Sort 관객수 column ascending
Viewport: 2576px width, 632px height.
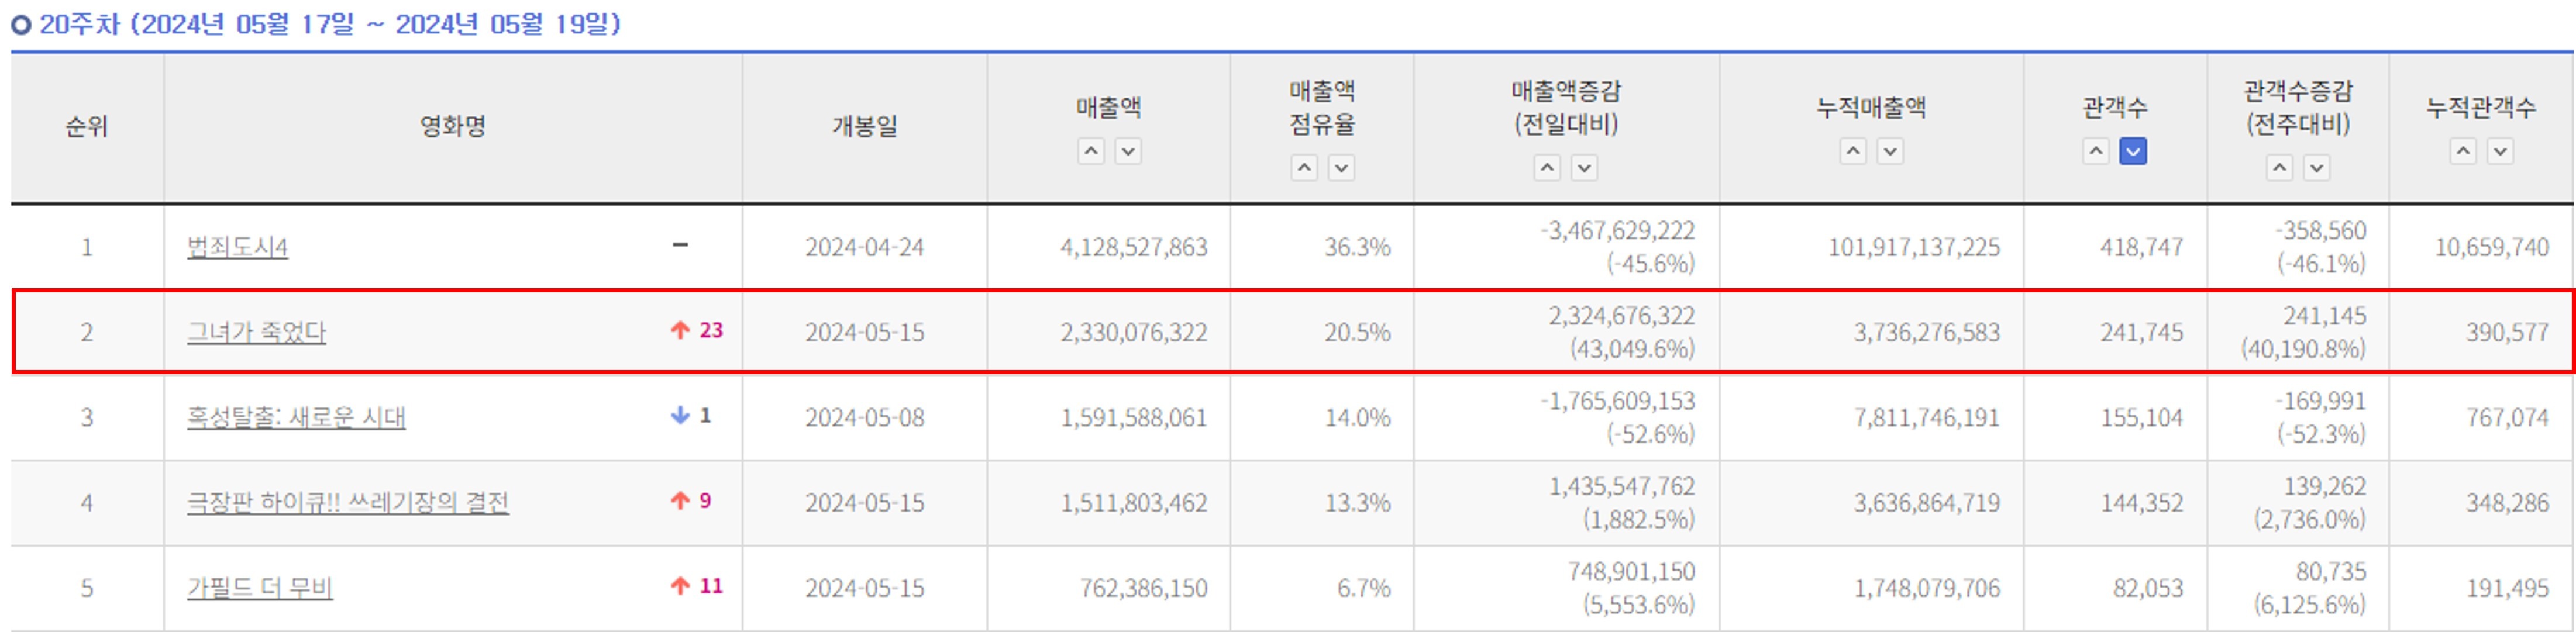[x=2096, y=152]
